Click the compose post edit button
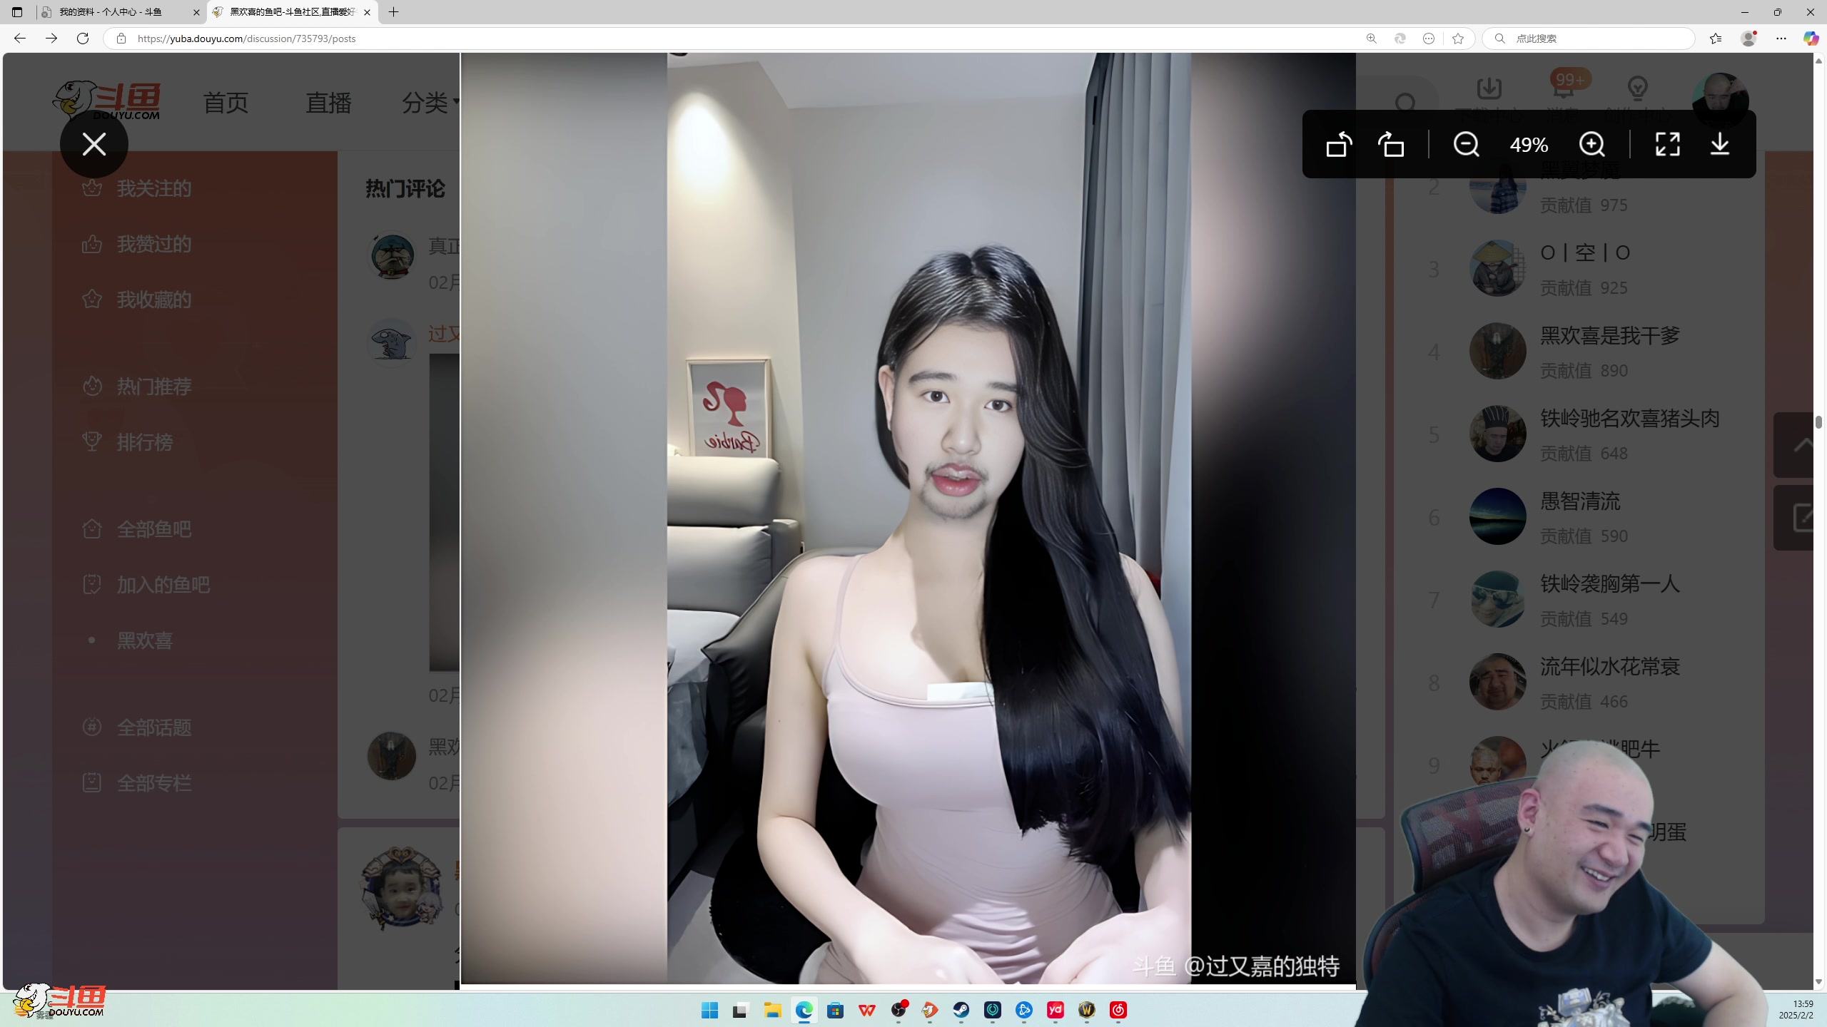1827x1027 pixels. (x=1794, y=518)
